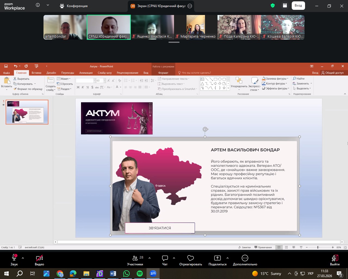Click the Zoom encryption shield icon

coord(273,6)
